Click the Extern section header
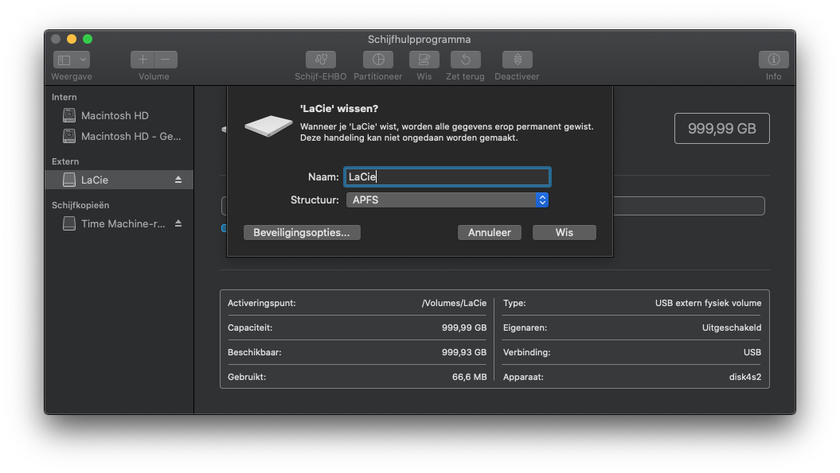Screen dimensions: 840x473 tap(65, 161)
